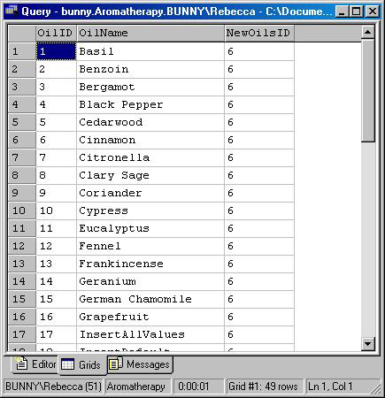Switch to the Editor tab

click(35, 364)
